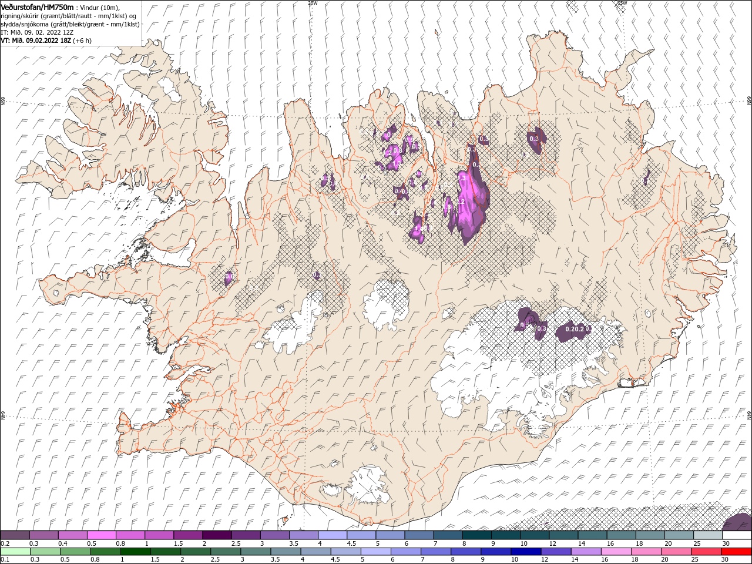The image size is (752, 564).
Task: Pick the white 30 swatch in snow legend
Action: [x=737, y=535]
